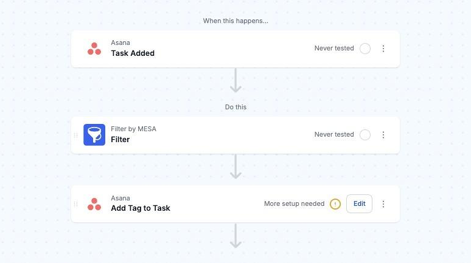Click the test status circle on Filter step
Screen dimensions: 471x263
pyautogui.click(x=365, y=135)
